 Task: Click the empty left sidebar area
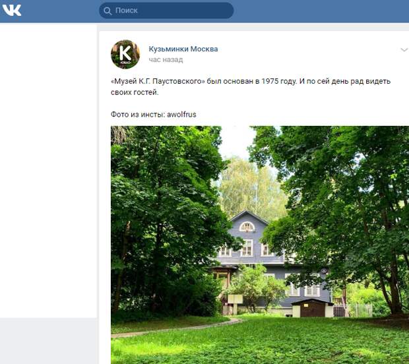48,171
